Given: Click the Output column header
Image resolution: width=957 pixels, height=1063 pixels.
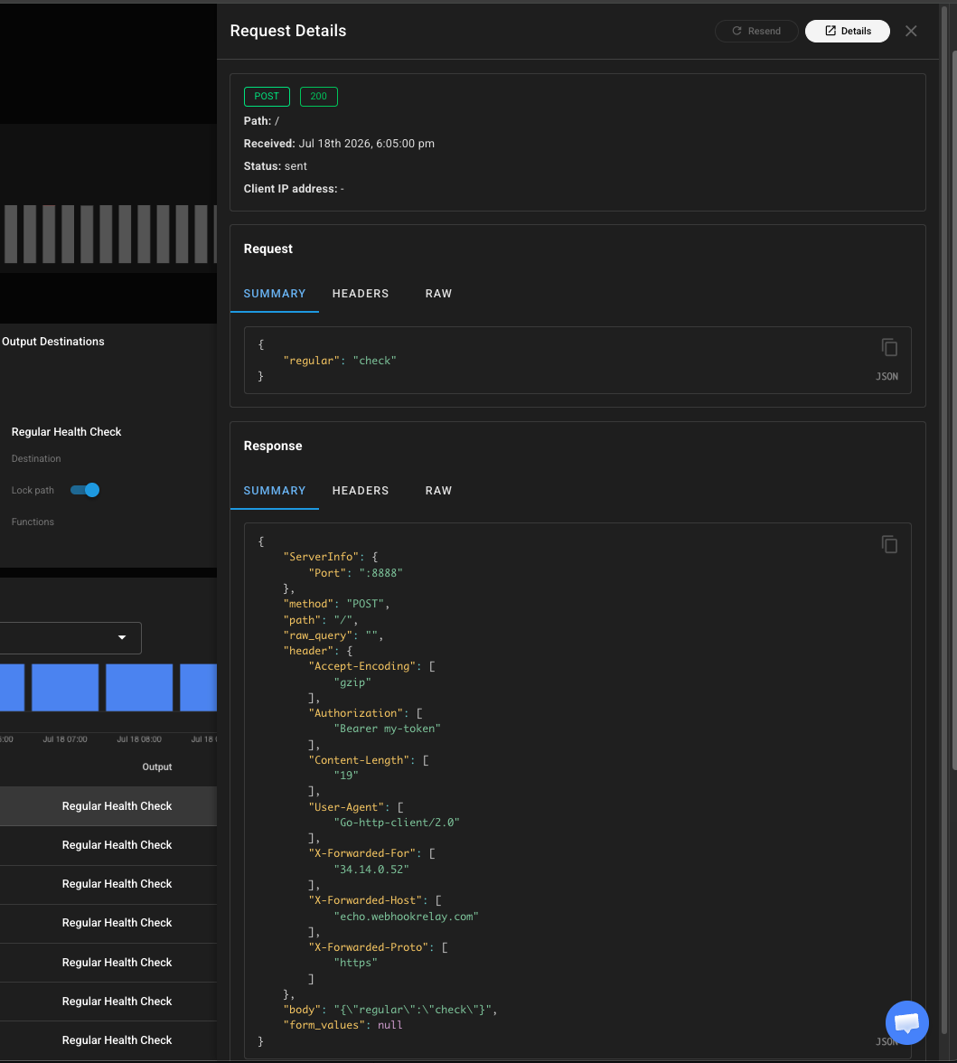Looking at the screenshot, I should pos(156,767).
